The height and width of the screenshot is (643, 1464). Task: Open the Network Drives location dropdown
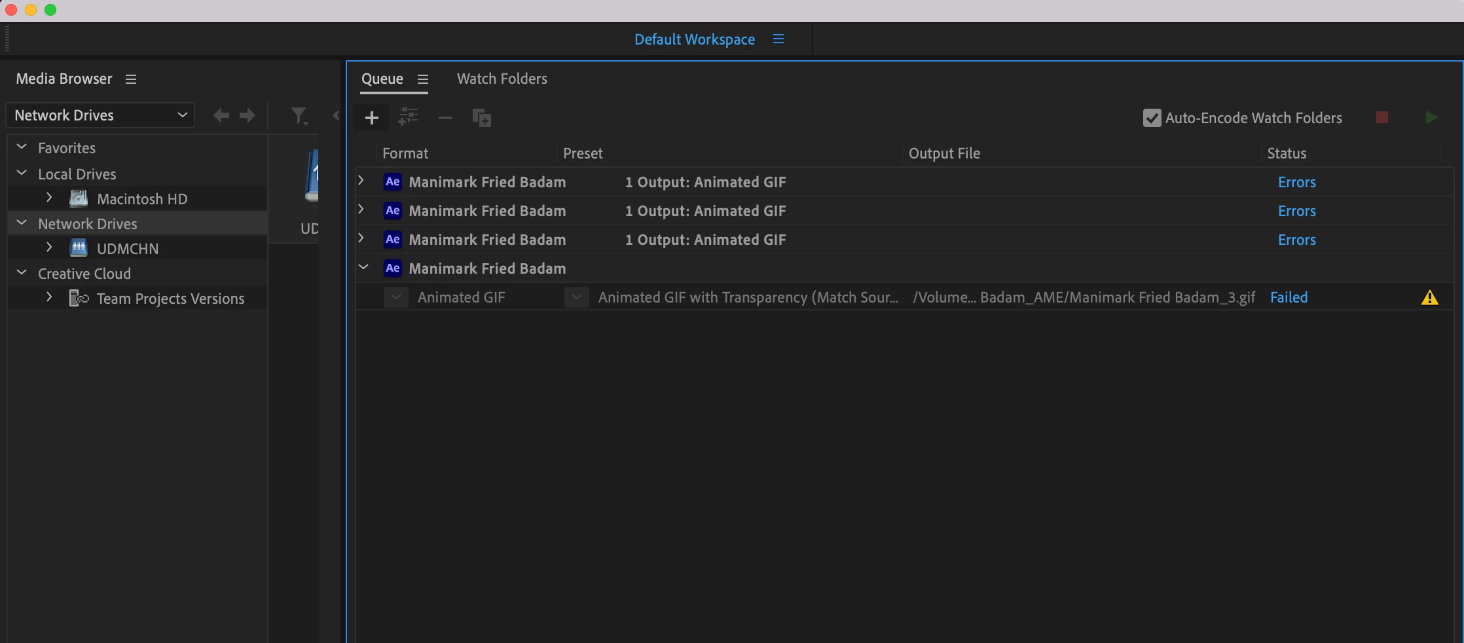tap(100, 116)
